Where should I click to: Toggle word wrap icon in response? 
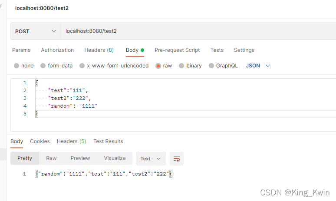[x=177, y=159]
